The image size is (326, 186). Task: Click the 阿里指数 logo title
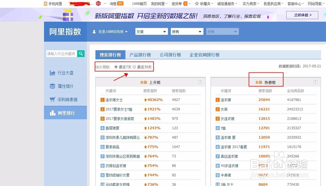pos(65,32)
